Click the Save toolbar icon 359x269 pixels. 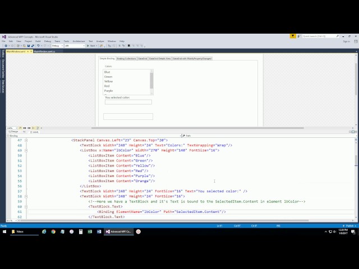(29, 46)
